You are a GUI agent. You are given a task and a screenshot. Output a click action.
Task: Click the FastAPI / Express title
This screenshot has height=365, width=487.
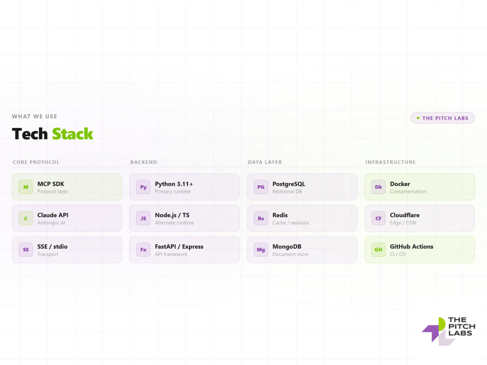tap(179, 246)
